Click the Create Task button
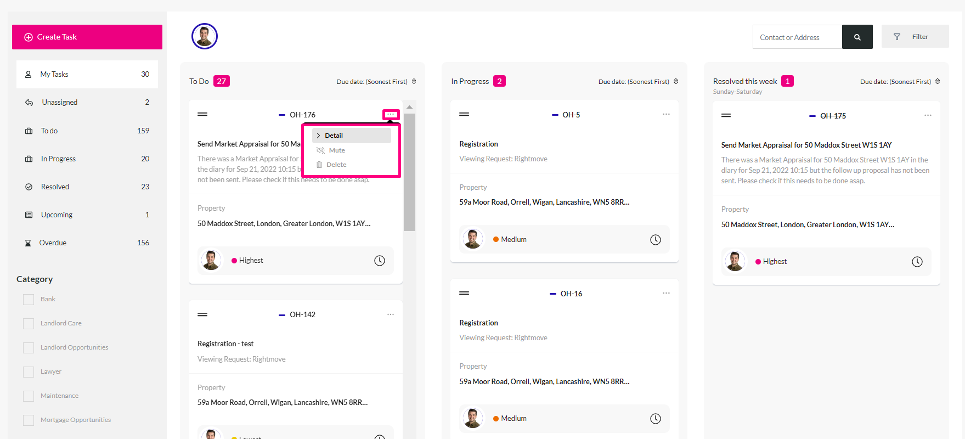965x439 pixels. click(87, 37)
